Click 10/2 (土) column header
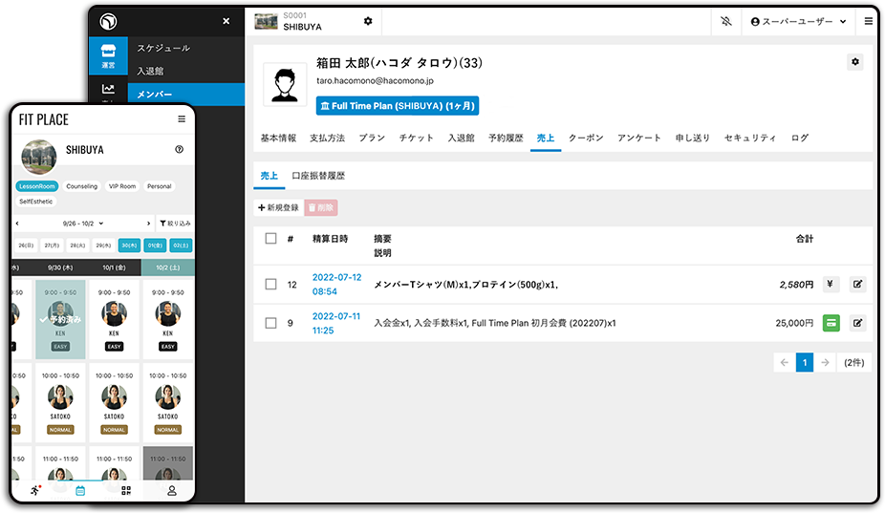The width and height of the screenshot is (885, 513). tap(167, 267)
